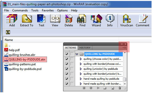The width and height of the screenshot is (152, 93).
Task: Toggle dialog box for QUILLING by PSDDUDE set
Action: pyautogui.click(x=72, y=54)
